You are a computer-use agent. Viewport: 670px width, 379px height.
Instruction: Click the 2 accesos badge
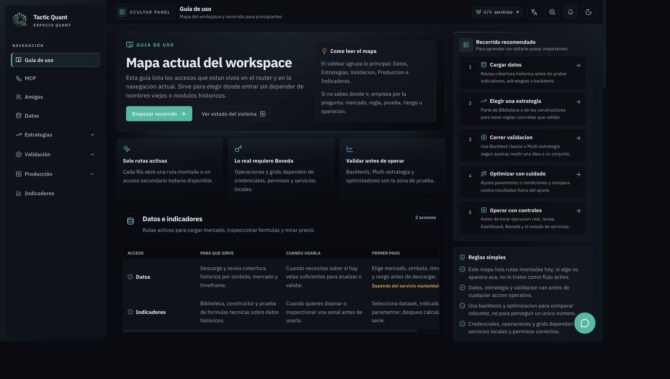425,217
